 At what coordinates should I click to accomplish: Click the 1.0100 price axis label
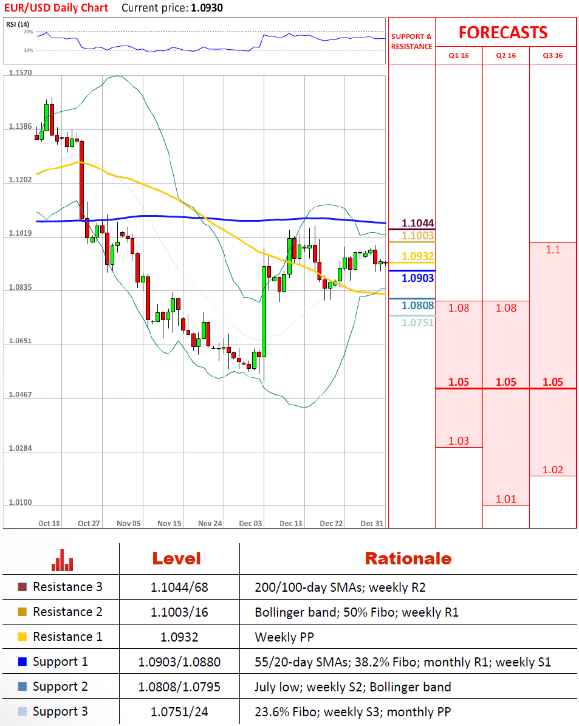(x=21, y=502)
